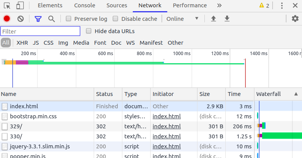Click the 1.25 s time cell
The height and width of the screenshot is (158, 302).
[x=240, y=136]
